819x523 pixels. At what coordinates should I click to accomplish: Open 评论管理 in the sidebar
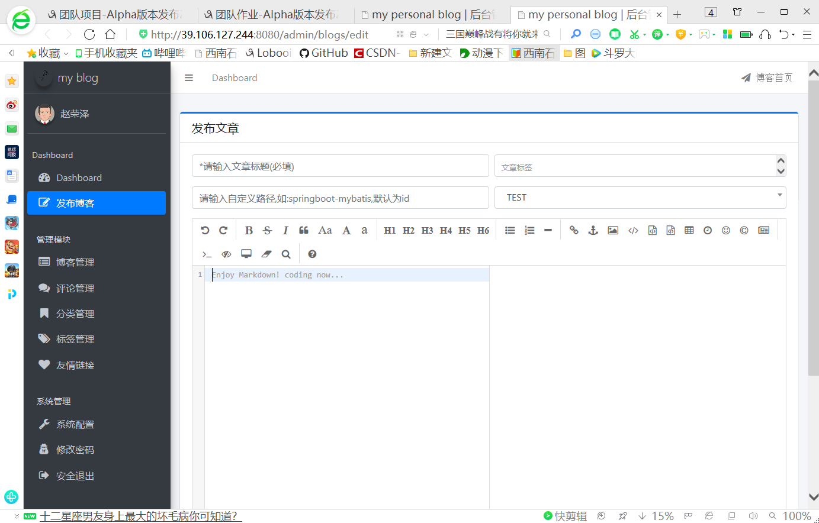click(x=97, y=288)
